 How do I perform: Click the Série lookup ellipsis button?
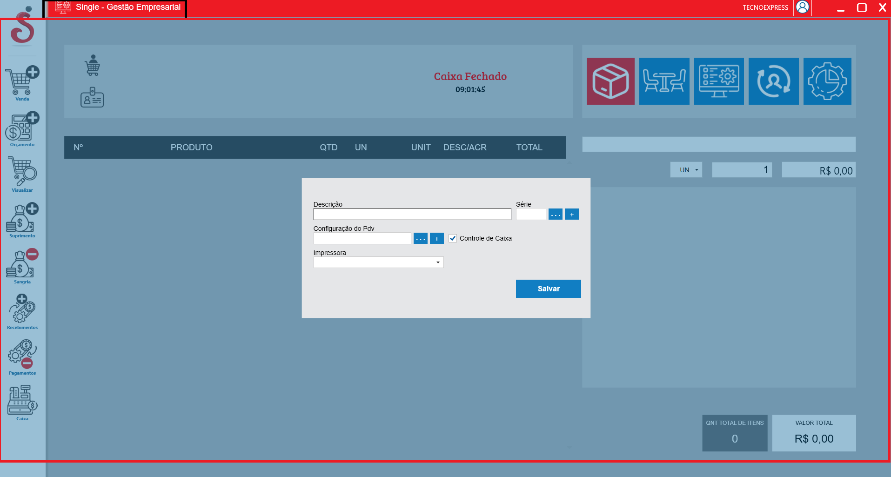click(555, 215)
